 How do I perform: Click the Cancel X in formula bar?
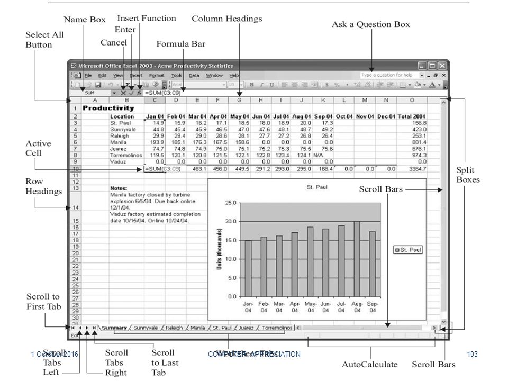[x=123, y=93]
